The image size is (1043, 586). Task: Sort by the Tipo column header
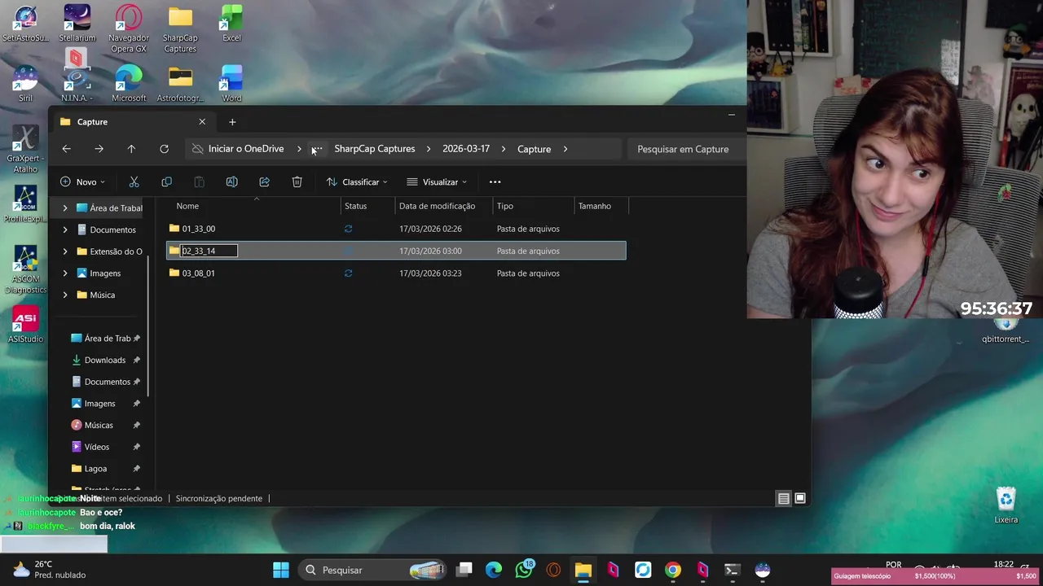[x=505, y=206]
